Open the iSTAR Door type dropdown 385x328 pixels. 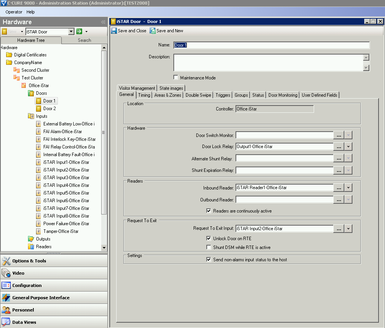(x=71, y=31)
